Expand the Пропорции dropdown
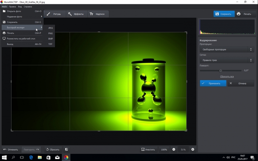Image resolution: width=258 pixels, height=161 pixels. 226,49
